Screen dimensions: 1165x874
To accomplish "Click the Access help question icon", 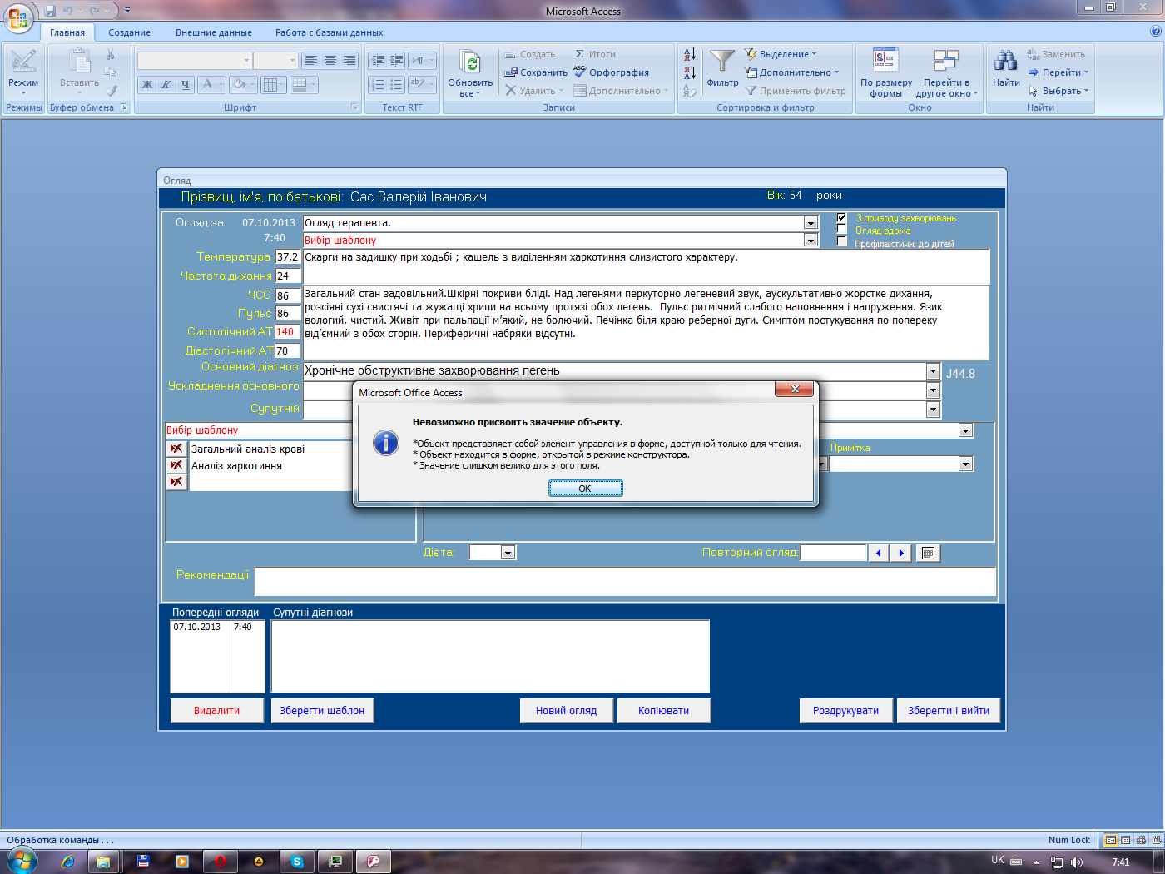I will pos(1156,32).
